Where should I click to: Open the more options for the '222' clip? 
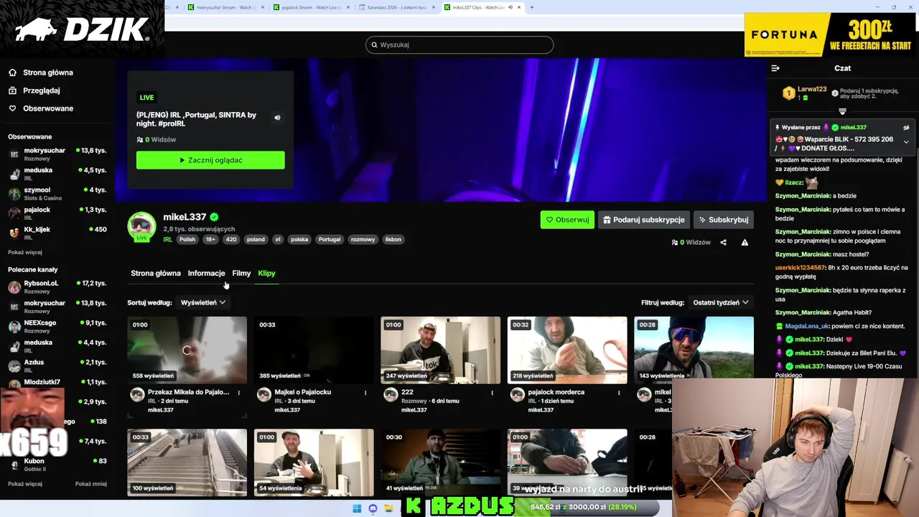click(492, 393)
